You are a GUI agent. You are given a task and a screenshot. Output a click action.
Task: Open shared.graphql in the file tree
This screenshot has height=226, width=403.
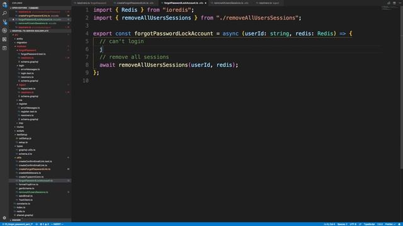(25, 215)
